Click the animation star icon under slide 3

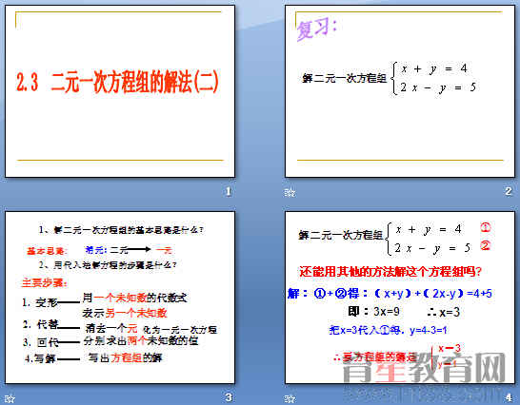tap(10, 398)
